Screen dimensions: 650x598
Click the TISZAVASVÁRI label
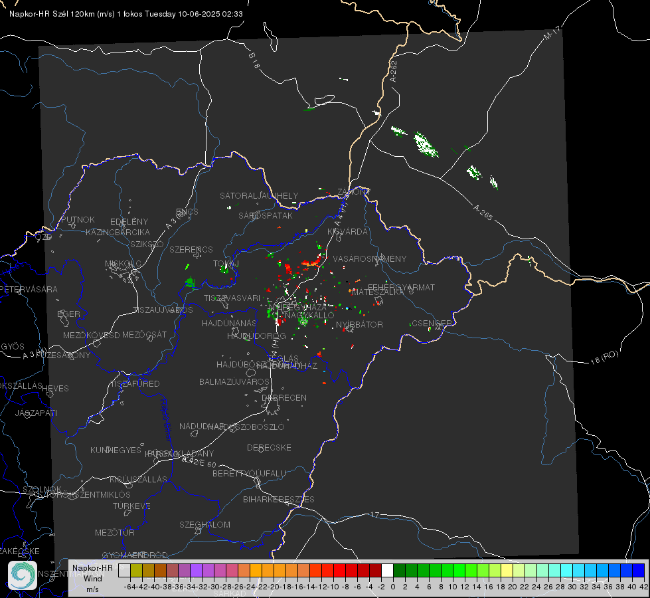pyautogui.click(x=232, y=298)
